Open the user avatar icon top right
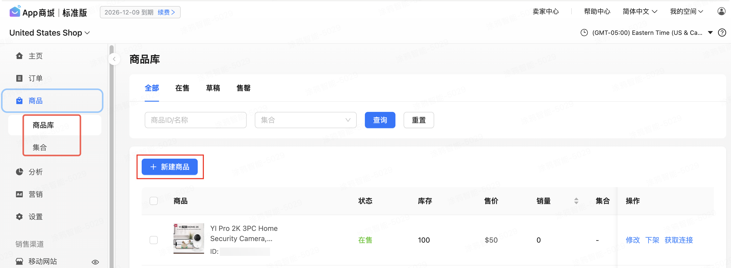 721,11
